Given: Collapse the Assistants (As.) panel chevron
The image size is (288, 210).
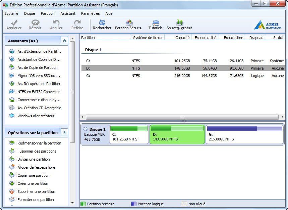Looking at the screenshot, I should click(64, 41).
